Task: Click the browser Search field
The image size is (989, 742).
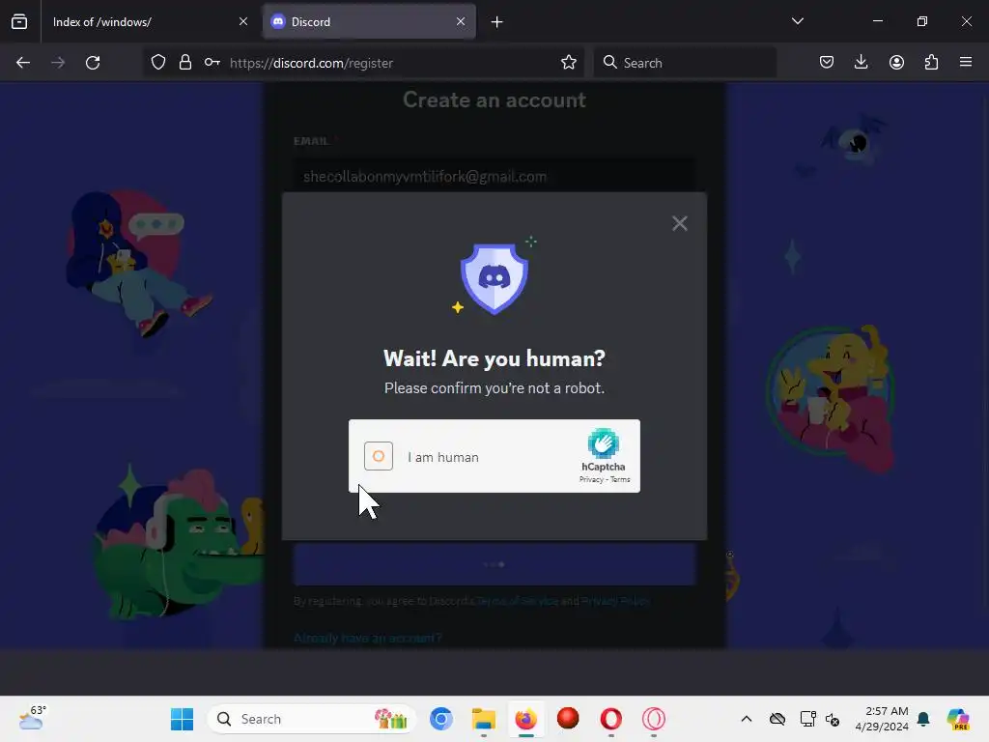Action: click(685, 63)
